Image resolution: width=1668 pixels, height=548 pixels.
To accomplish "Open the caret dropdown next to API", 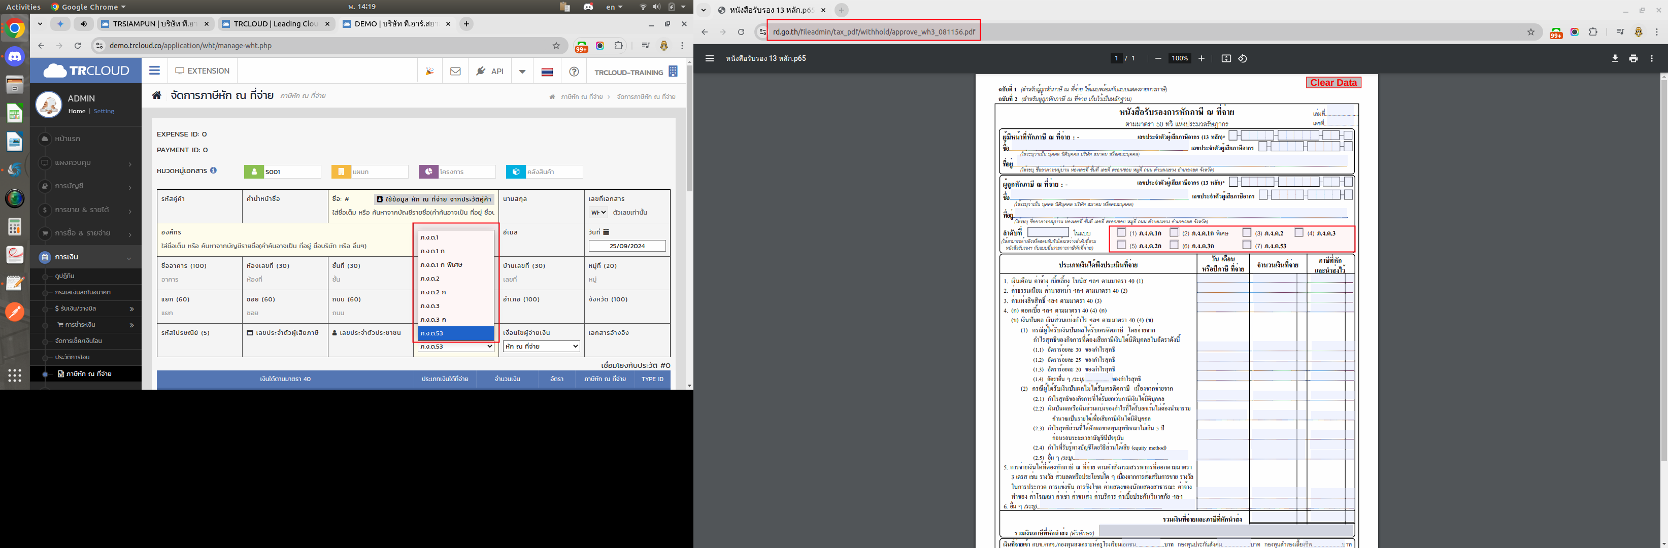I will coord(522,71).
